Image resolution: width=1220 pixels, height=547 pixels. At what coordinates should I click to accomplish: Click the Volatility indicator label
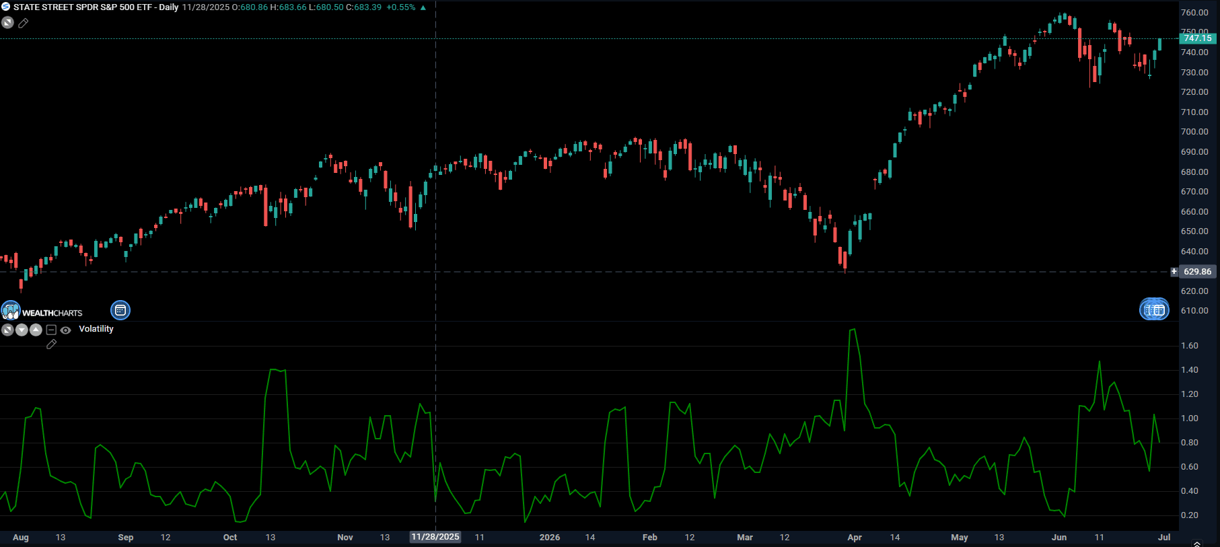point(96,329)
